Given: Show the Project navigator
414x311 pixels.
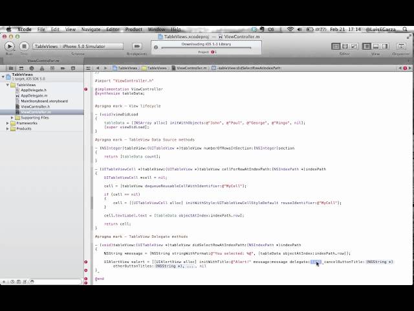Looking at the screenshot, I should point(11,68).
